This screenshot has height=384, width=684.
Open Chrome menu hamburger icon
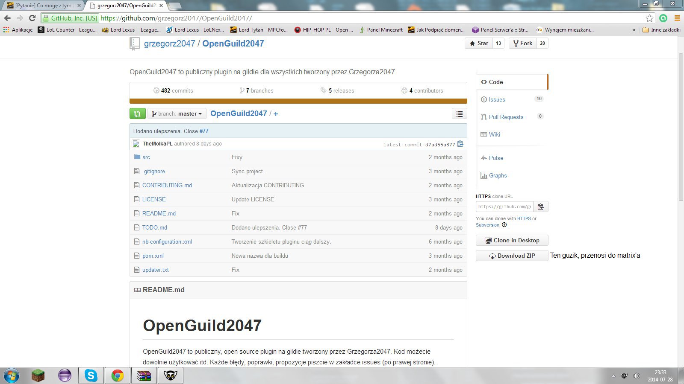click(677, 18)
